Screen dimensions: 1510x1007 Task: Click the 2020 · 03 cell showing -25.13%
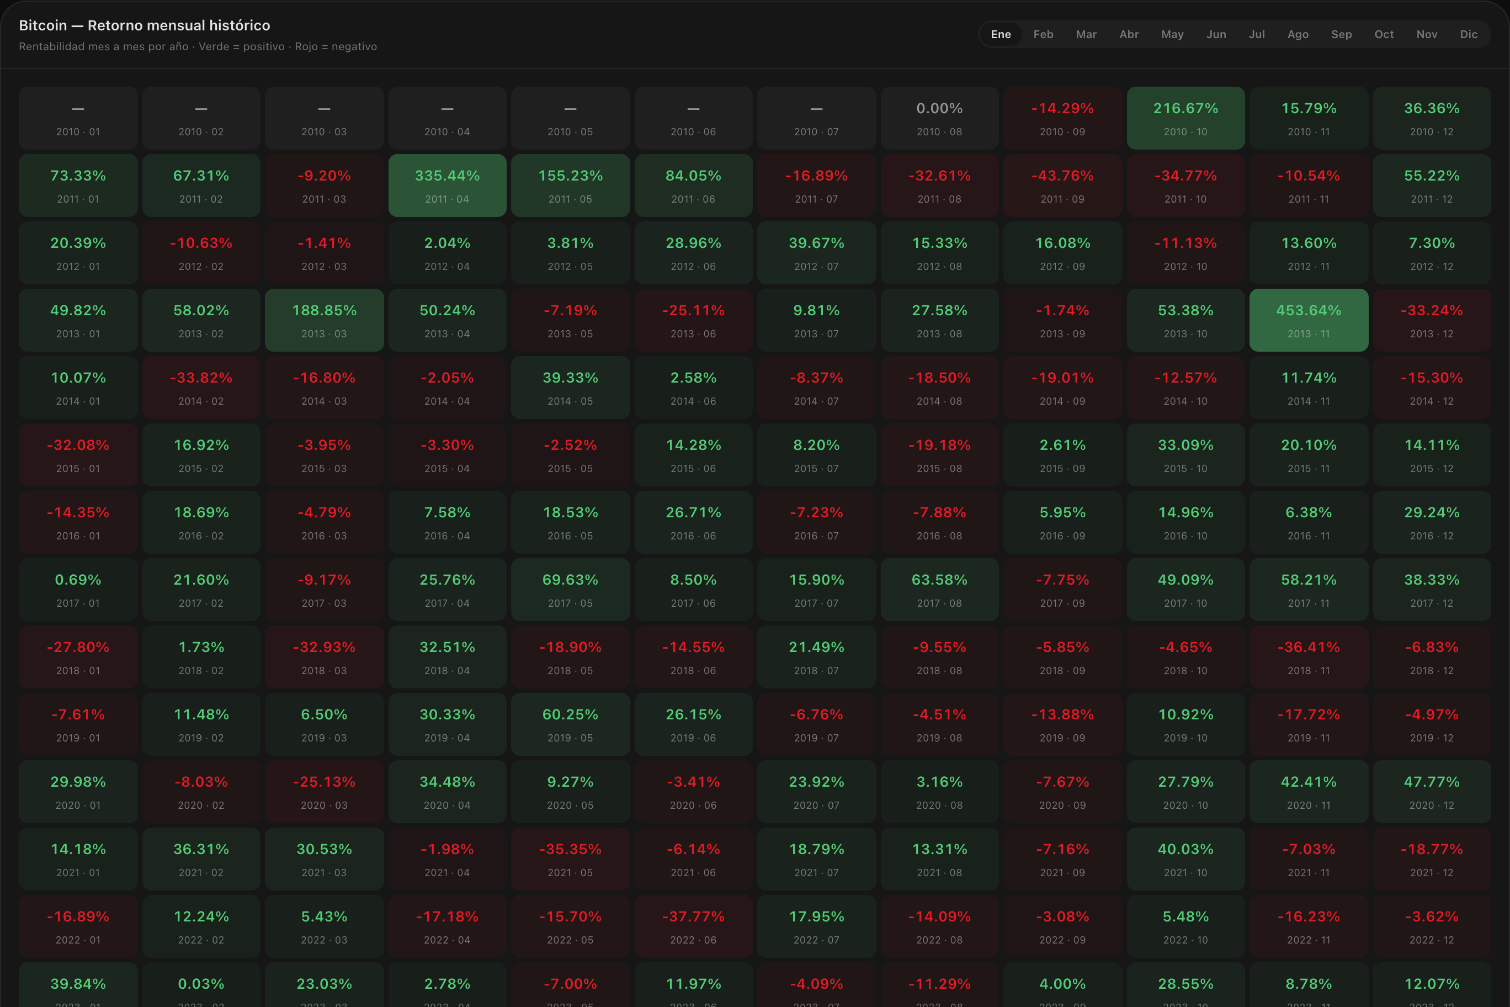[324, 792]
